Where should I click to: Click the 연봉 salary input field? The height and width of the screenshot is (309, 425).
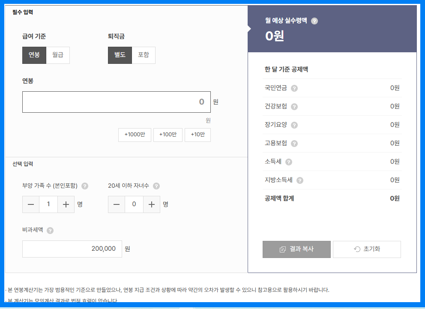(x=117, y=102)
